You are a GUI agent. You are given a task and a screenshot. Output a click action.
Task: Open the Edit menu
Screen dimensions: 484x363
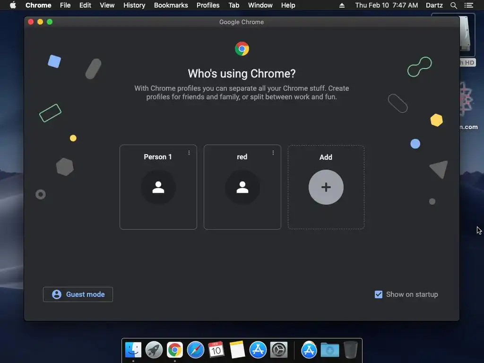pos(85,5)
